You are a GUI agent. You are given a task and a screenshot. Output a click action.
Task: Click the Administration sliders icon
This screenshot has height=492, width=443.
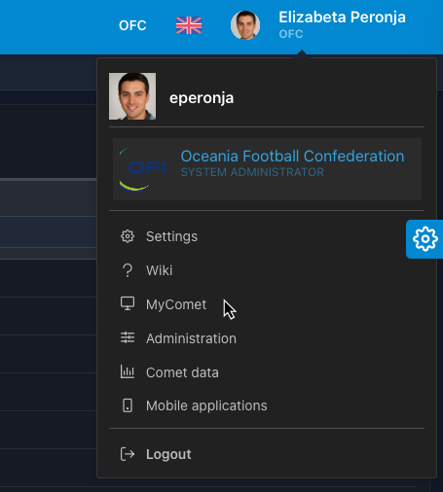[x=128, y=337]
